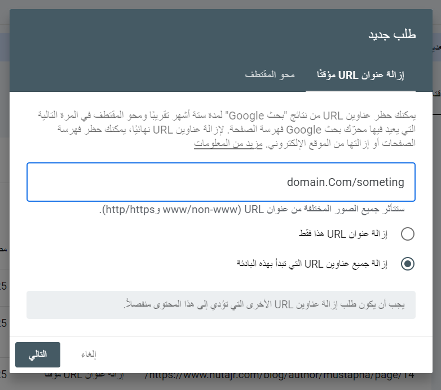Choose the remove-all-URLs-with-this-prefix radio button
441x390 pixels.
[x=407, y=263]
